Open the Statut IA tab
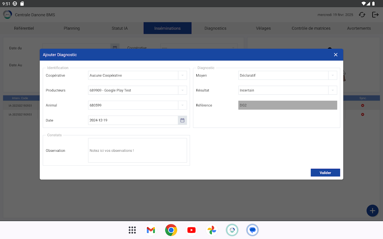This screenshot has width=383, height=239. coord(120,28)
